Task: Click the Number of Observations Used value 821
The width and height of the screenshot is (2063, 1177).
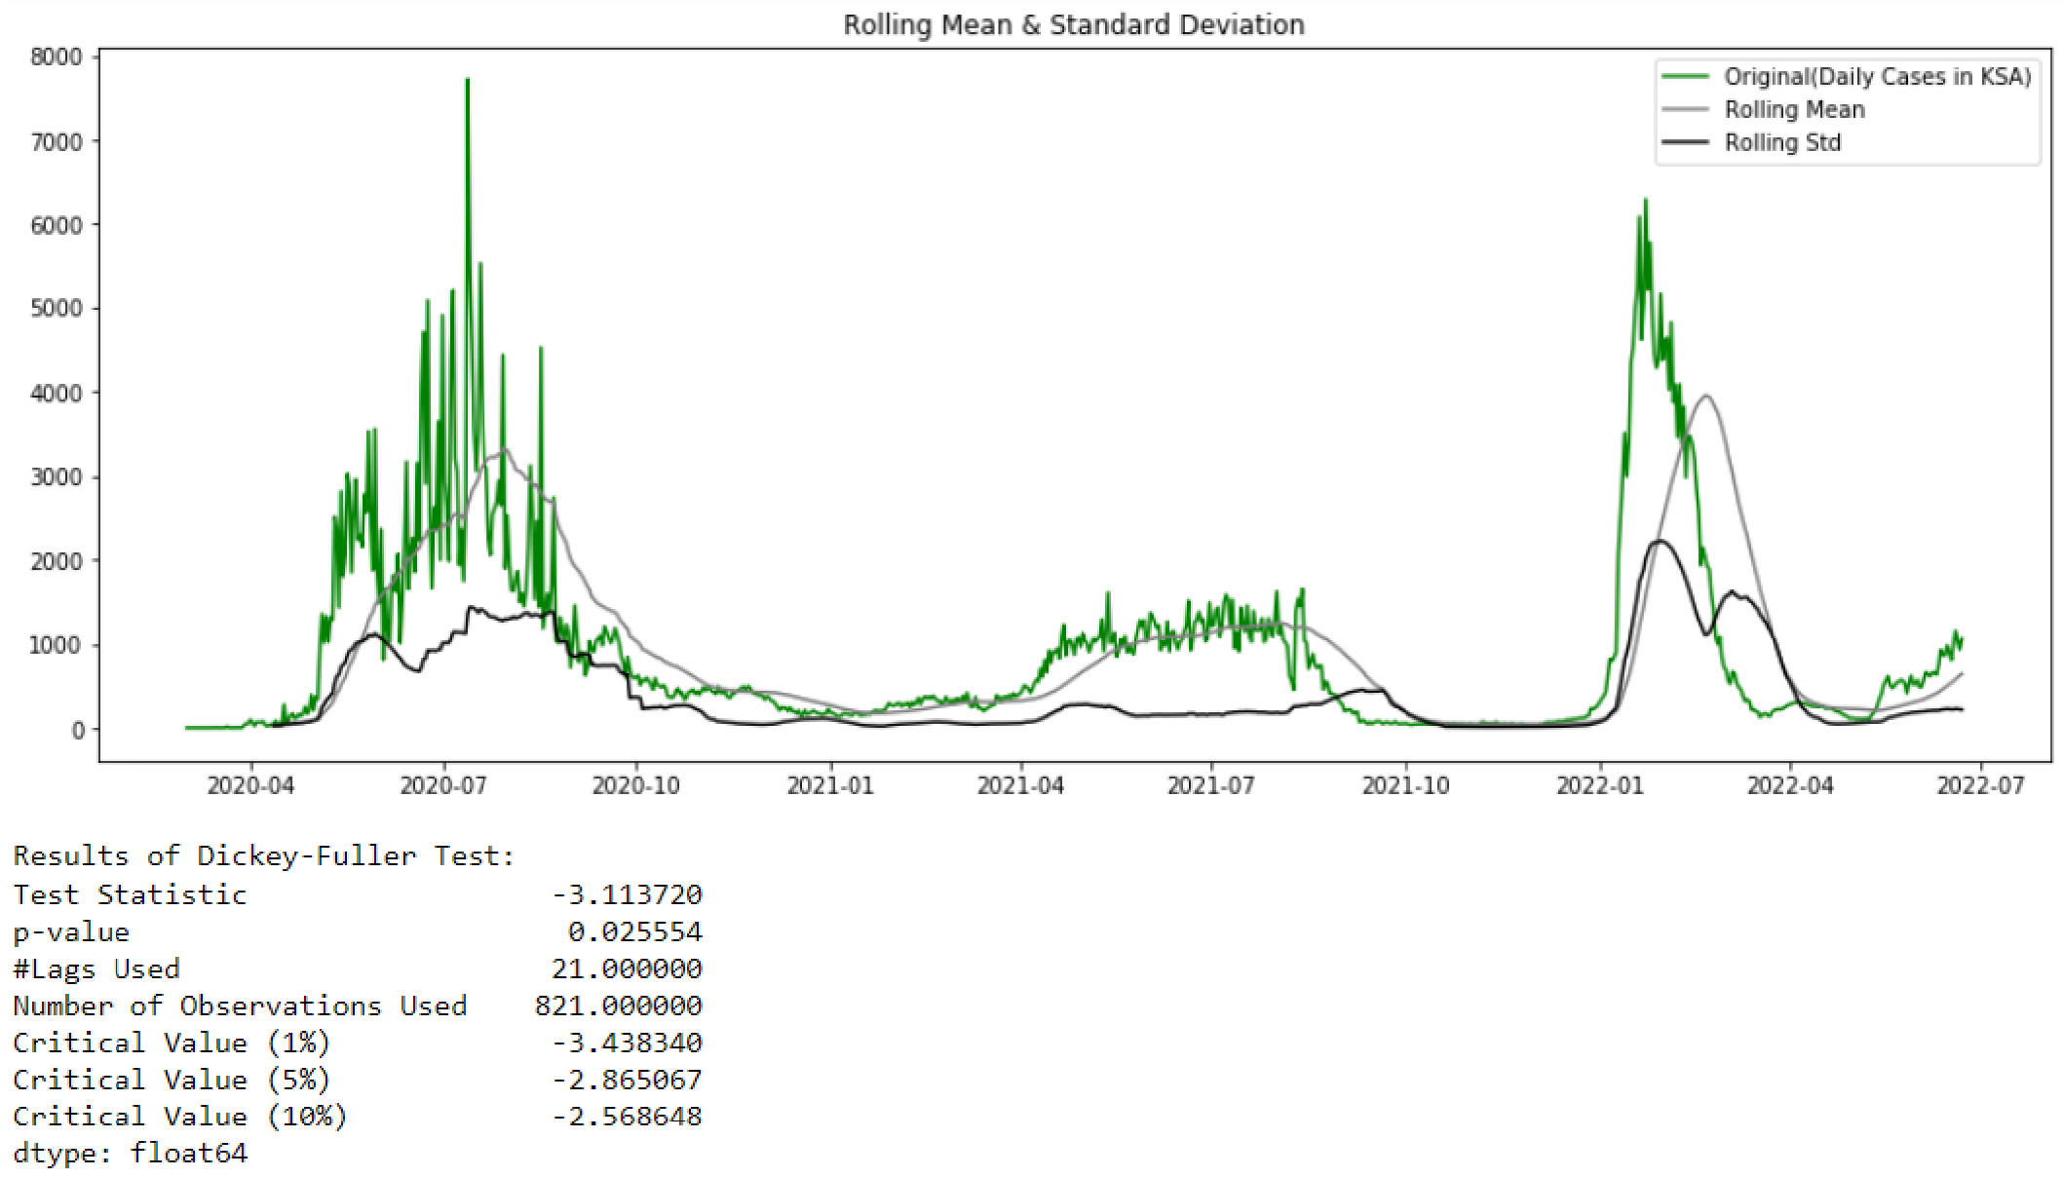Action: pos(618,1006)
